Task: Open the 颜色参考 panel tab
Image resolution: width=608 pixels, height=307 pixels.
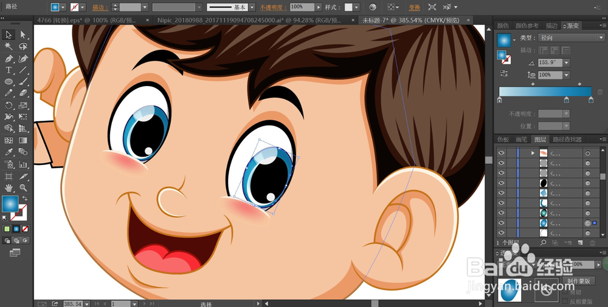Action: click(527, 26)
